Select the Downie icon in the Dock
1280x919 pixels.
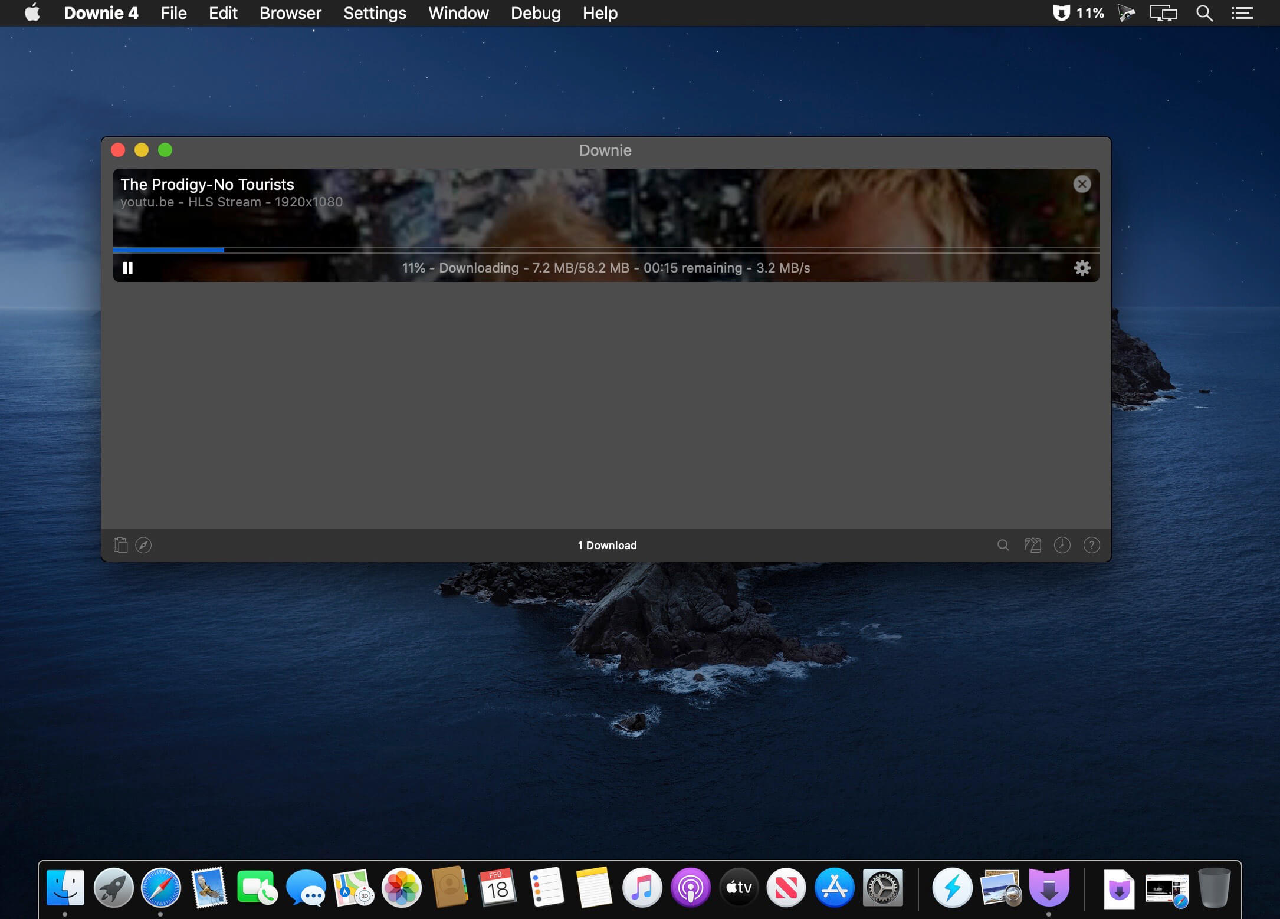(x=1050, y=887)
